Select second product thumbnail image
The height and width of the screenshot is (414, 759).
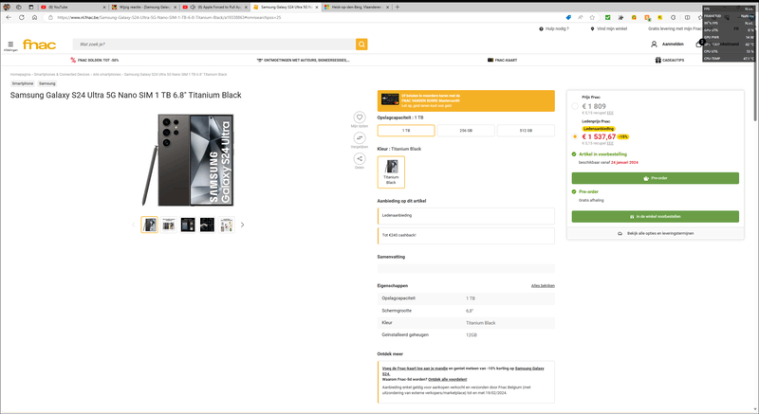click(169, 225)
